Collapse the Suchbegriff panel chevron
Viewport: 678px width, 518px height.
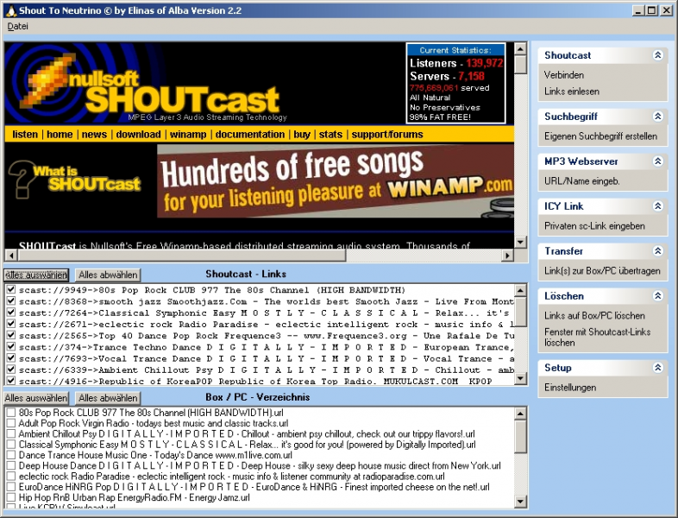[657, 116]
